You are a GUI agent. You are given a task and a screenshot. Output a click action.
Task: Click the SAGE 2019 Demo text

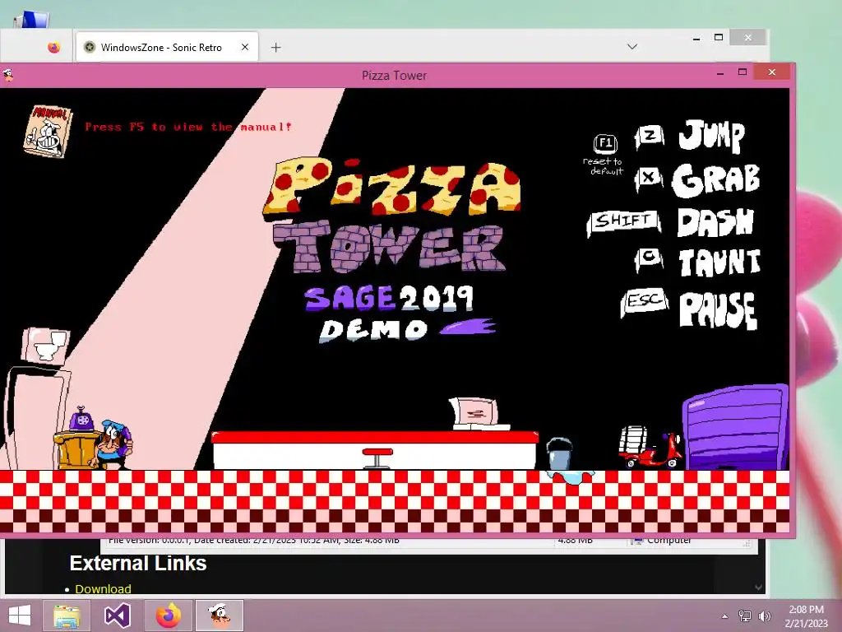coord(399,314)
